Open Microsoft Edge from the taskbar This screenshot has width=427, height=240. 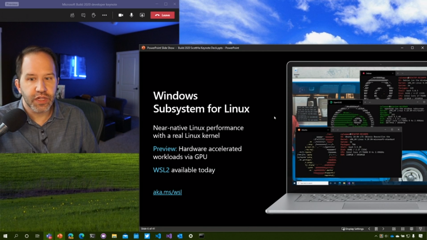(x=81, y=236)
